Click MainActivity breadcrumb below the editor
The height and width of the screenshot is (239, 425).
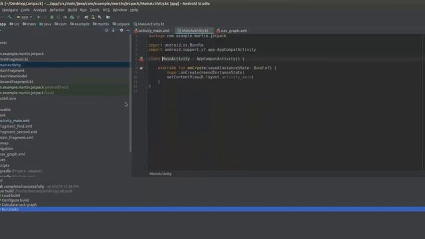(x=161, y=174)
